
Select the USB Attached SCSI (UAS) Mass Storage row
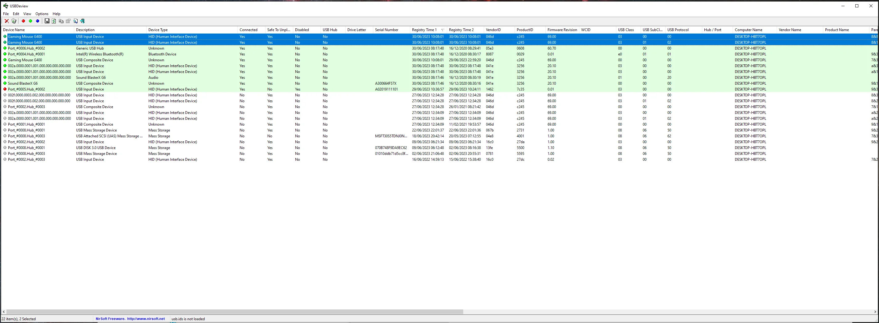click(x=439, y=136)
